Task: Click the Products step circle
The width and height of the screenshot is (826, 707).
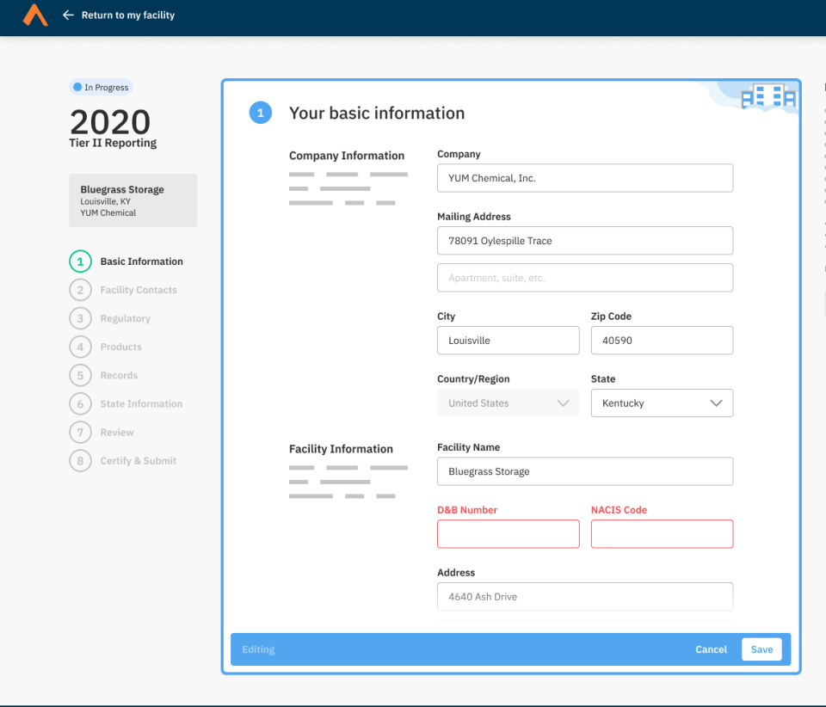Action: coord(81,347)
